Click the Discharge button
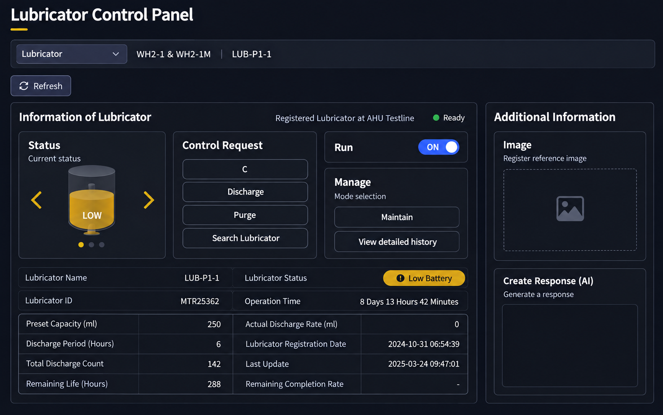This screenshot has height=415, width=663. (x=245, y=192)
